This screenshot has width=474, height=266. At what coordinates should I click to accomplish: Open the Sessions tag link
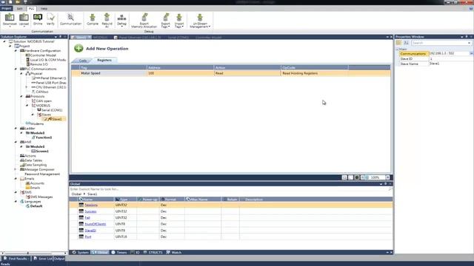click(91, 205)
